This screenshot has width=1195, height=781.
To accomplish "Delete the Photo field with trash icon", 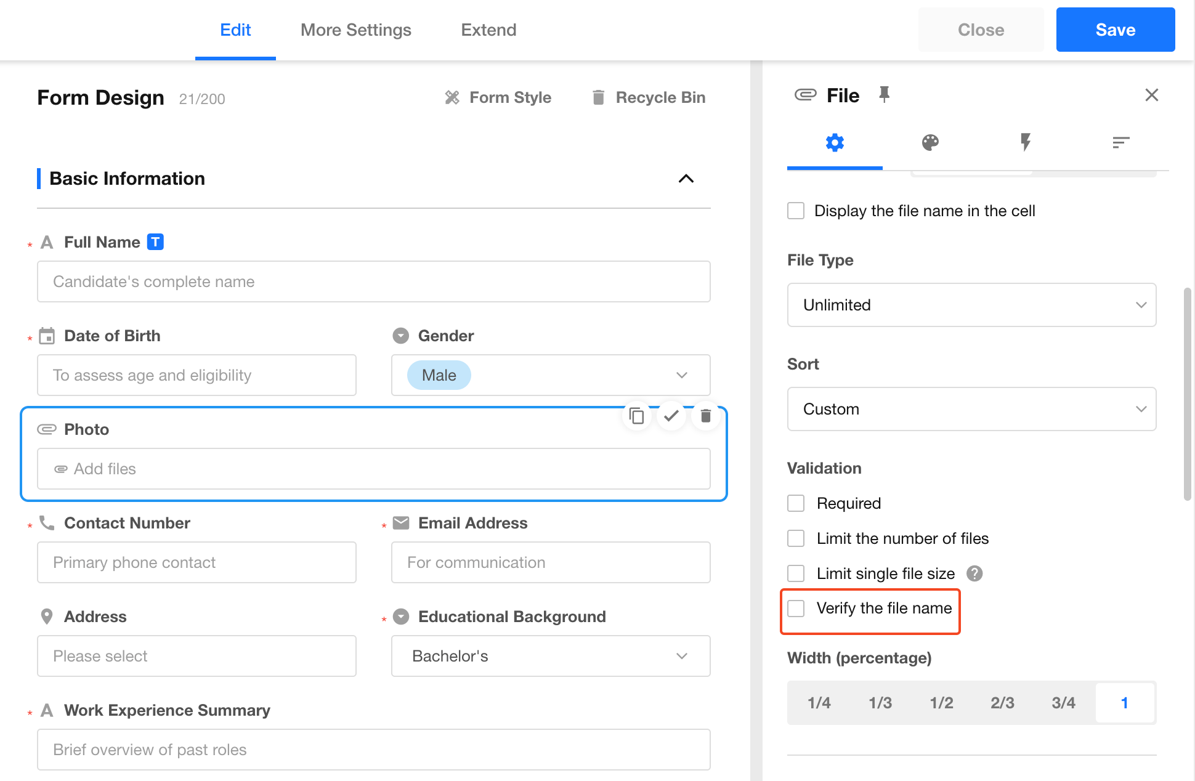I will (x=706, y=416).
